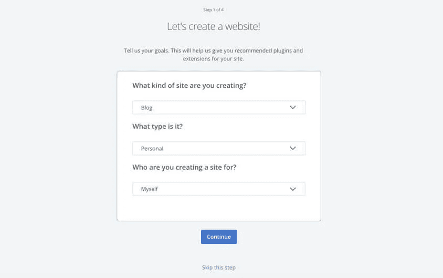Expand the site type dropdown showing Personal
Screen dimensions: 443x278
[x=219, y=148]
